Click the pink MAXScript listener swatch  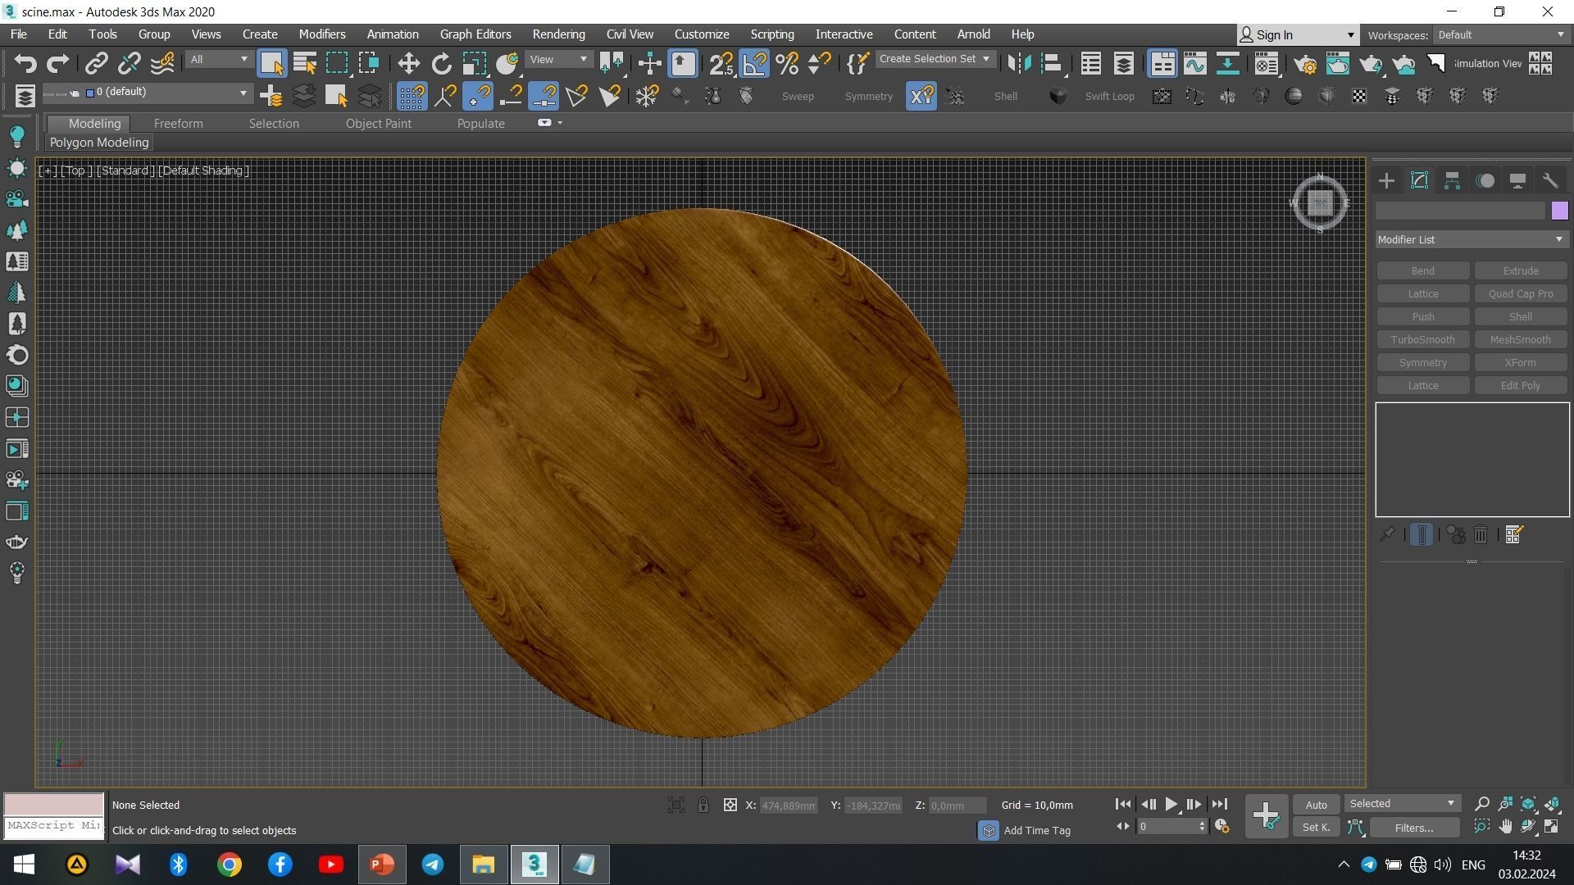coord(54,804)
